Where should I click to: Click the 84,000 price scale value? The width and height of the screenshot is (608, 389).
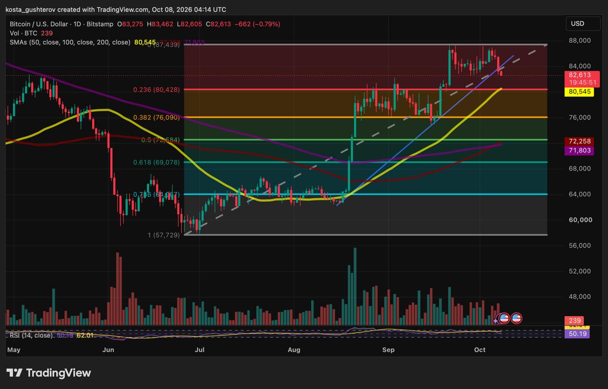point(579,66)
